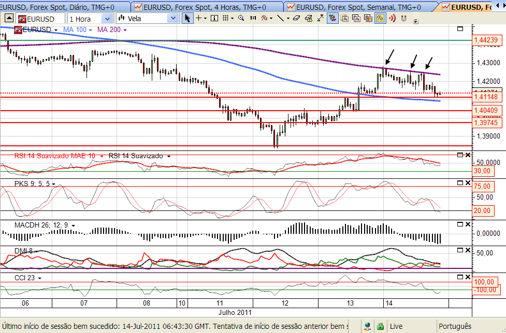Maximize the CCI 23 pane
Image resolution: width=506 pixels, height=333 pixels.
460,277
